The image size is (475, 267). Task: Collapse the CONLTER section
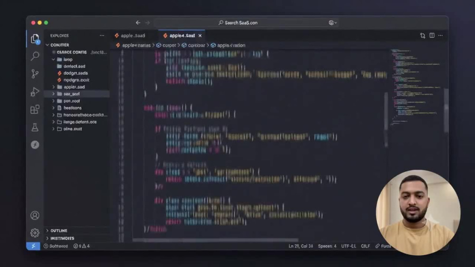pyautogui.click(x=47, y=45)
